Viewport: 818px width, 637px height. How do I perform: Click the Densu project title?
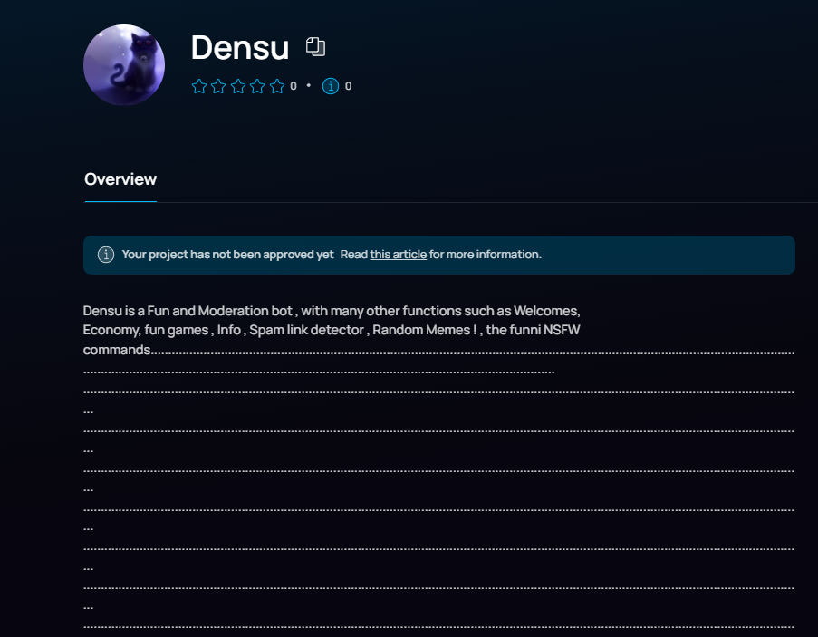tap(239, 47)
